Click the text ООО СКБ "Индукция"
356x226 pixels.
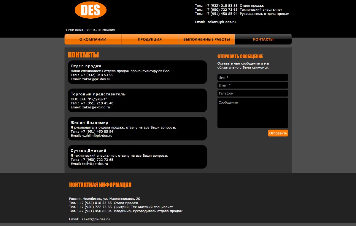point(89,99)
